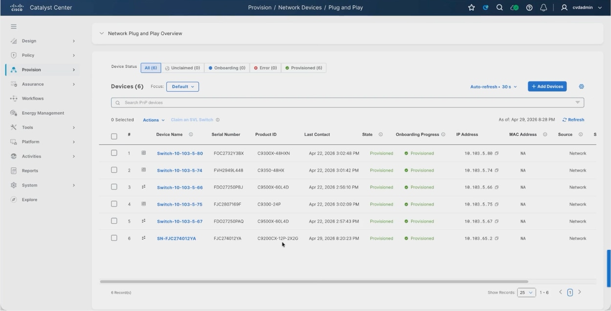Open the blue AI assistant icon

[485, 8]
